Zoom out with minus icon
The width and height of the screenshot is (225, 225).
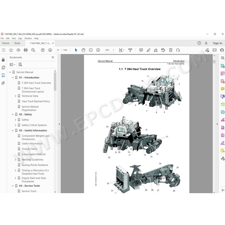(x=91, y=50)
